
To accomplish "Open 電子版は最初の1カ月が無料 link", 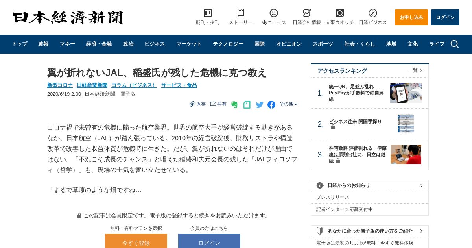I will pos(365,243).
